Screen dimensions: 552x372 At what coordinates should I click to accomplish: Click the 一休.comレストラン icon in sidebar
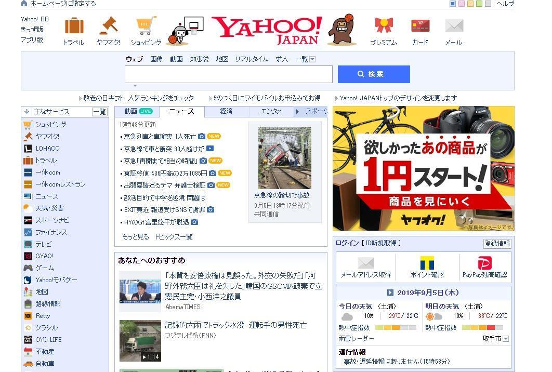[28, 184]
